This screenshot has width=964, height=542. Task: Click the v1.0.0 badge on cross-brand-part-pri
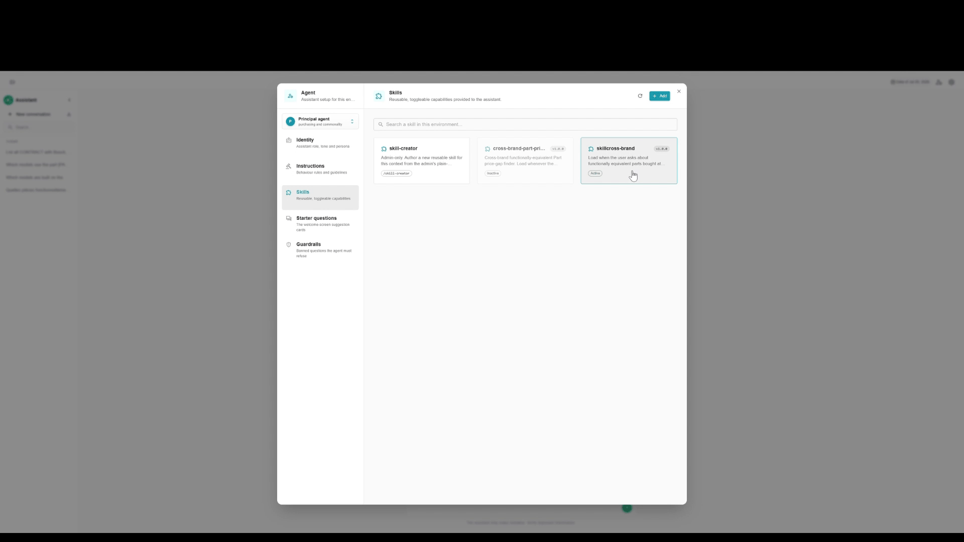coord(558,149)
